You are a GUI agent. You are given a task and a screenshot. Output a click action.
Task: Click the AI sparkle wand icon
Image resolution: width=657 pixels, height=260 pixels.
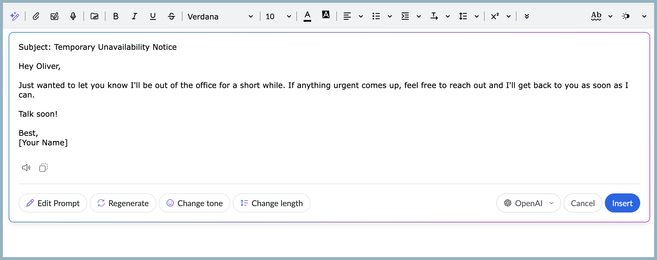point(14,16)
